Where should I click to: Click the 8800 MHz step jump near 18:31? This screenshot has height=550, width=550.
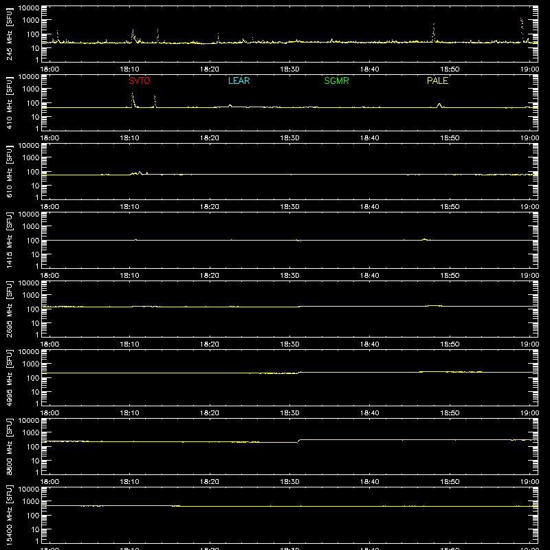pyautogui.click(x=299, y=441)
